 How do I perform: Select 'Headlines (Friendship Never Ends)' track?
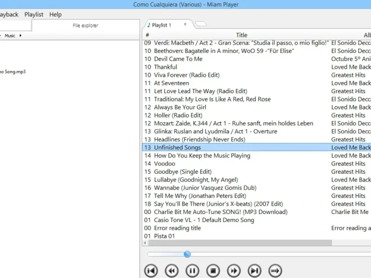click(256, 139)
